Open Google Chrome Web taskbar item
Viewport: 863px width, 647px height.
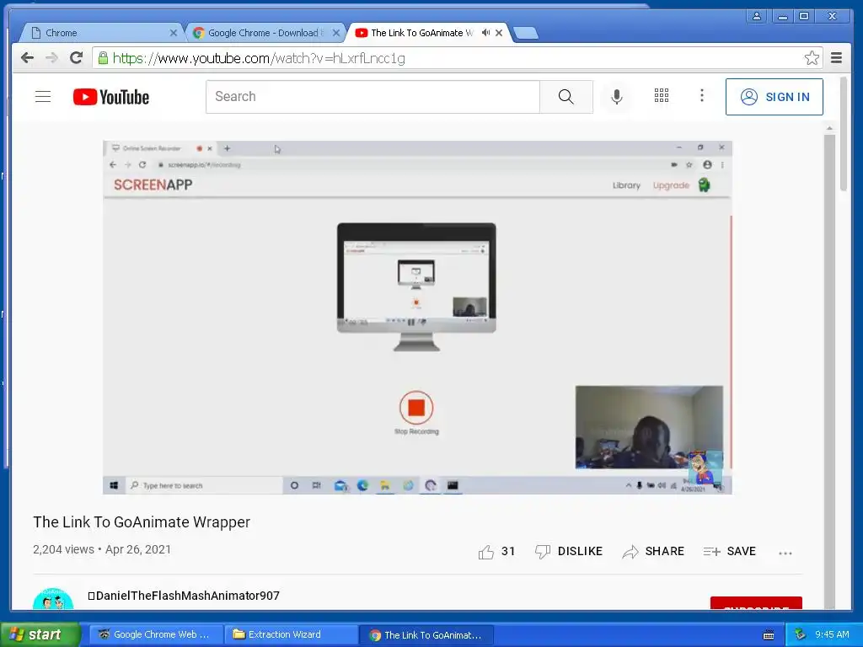click(x=156, y=634)
